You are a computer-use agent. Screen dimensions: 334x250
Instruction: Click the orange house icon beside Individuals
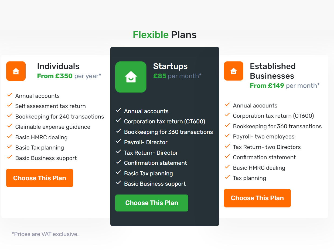pyautogui.click(x=16, y=71)
